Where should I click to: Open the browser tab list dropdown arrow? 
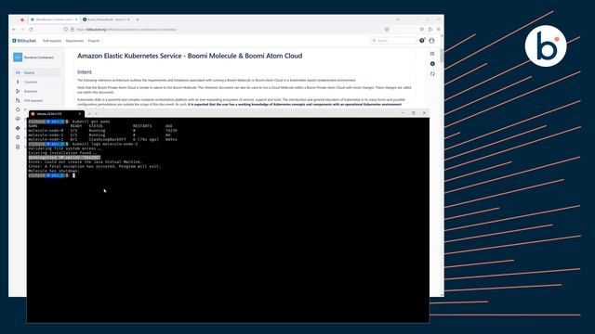398,19
